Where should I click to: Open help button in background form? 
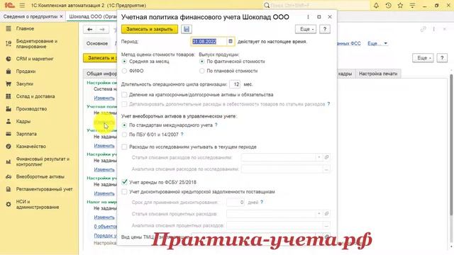click(442, 58)
